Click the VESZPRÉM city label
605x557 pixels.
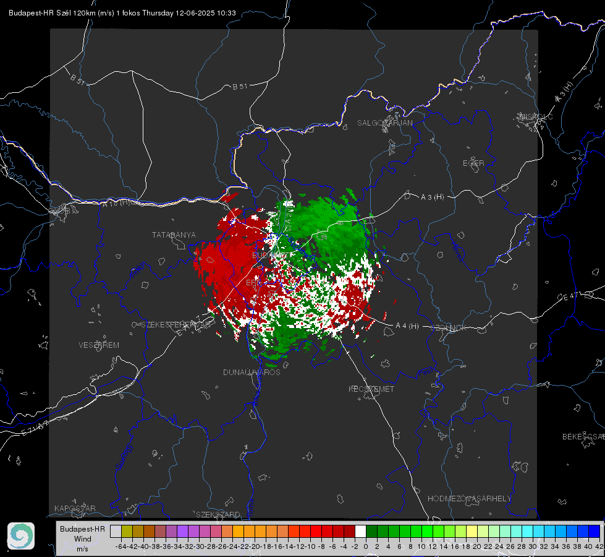tap(99, 345)
